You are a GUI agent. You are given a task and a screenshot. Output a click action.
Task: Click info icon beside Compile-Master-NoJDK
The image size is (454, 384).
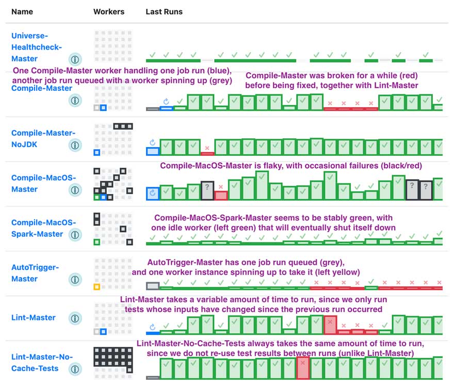click(75, 146)
